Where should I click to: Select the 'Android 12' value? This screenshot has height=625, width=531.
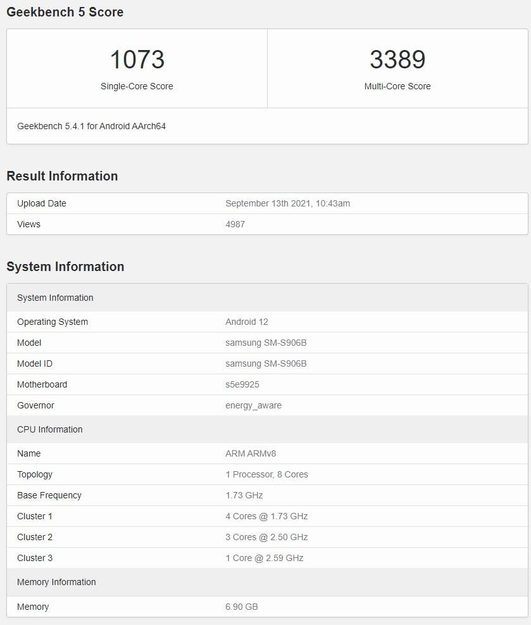coord(247,322)
